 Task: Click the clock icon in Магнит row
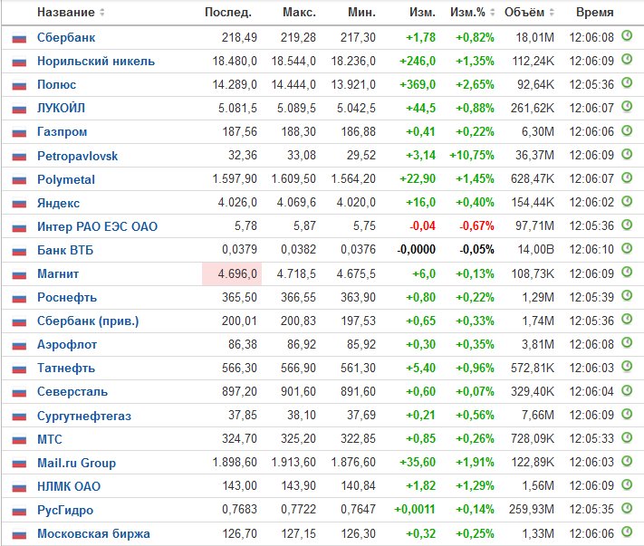[x=627, y=273]
